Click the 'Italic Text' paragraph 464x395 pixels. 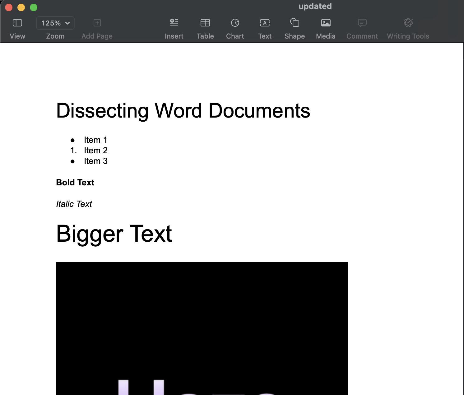pyautogui.click(x=74, y=204)
